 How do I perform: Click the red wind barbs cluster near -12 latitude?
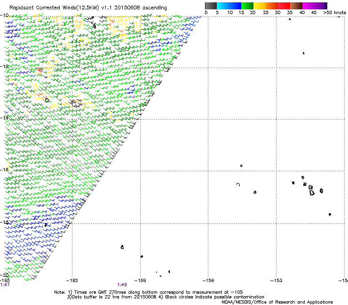click(x=40, y=70)
